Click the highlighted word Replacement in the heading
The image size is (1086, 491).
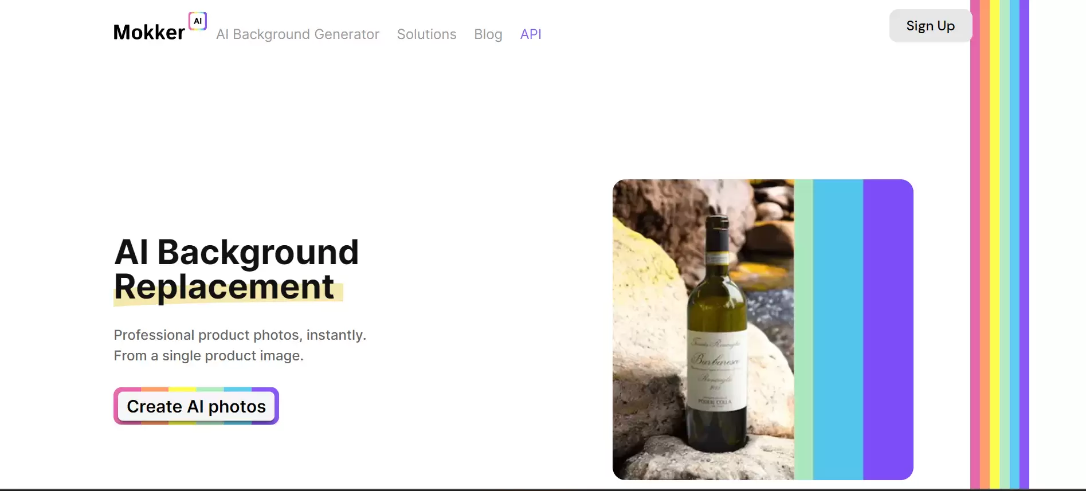point(224,287)
